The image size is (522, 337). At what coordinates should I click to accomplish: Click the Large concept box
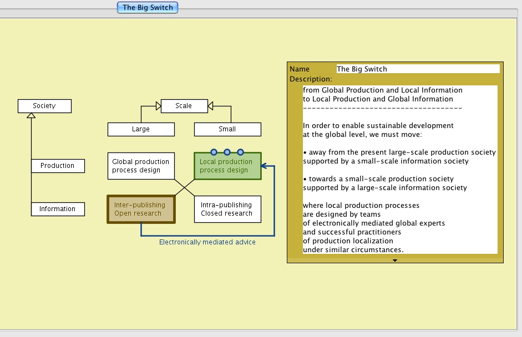tap(141, 129)
